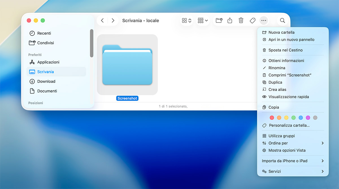Click the ellipsis more actions button

pos(264,20)
